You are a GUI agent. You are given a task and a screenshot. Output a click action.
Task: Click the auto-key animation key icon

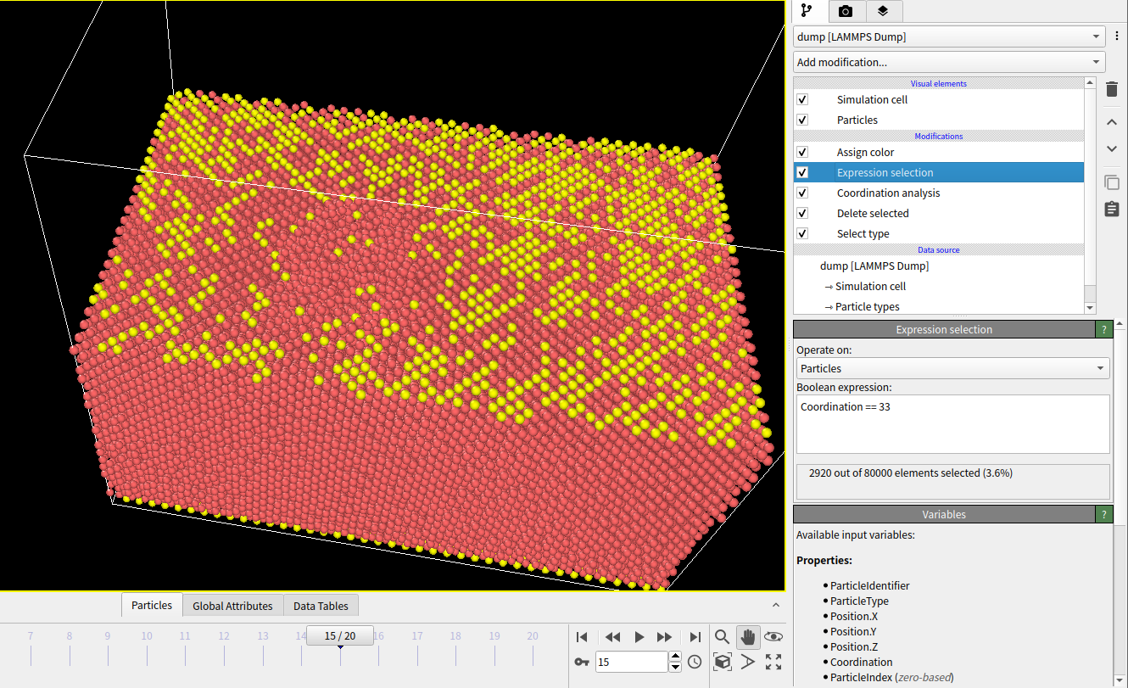click(x=582, y=662)
